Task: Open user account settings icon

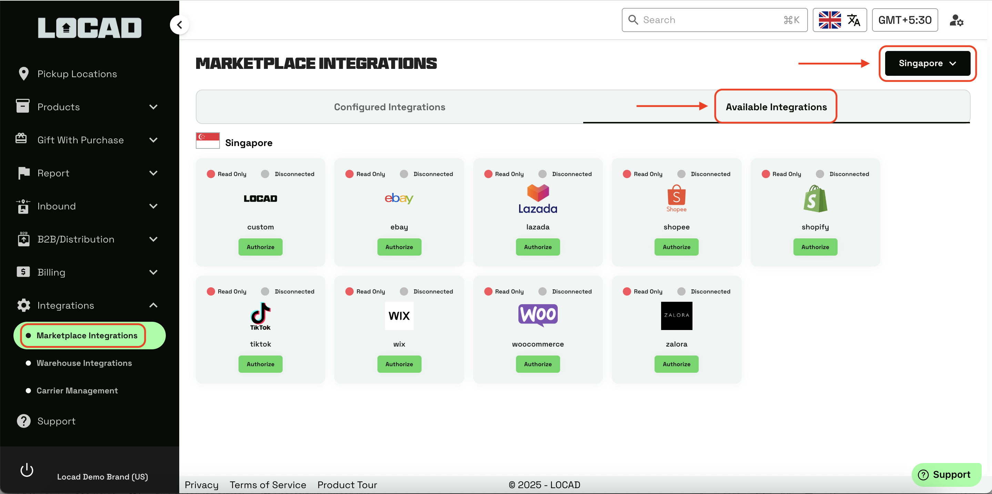Action: tap(956, 20)
